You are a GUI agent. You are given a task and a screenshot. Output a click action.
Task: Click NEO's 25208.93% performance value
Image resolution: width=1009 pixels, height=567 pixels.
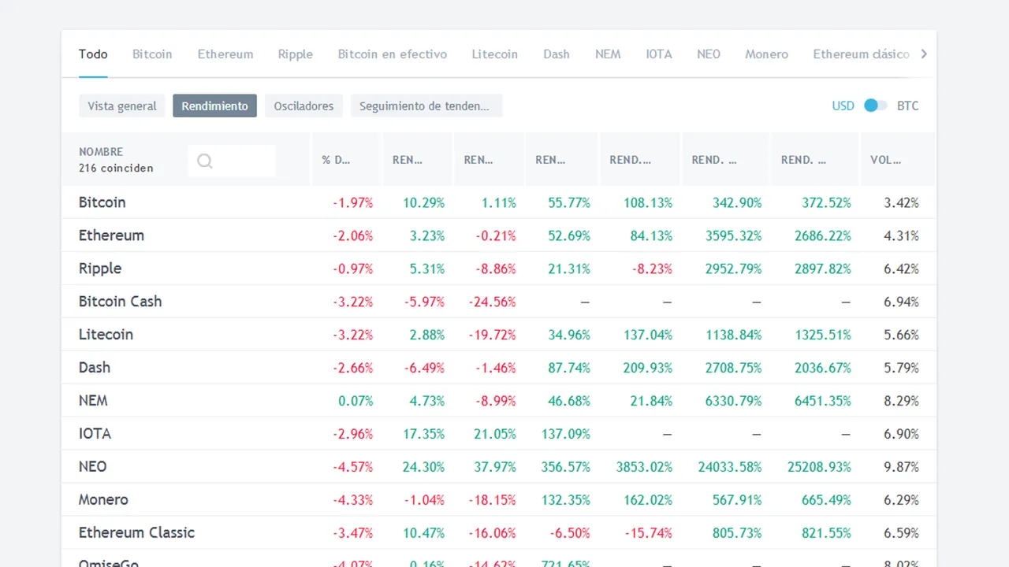[x=819, y=468]
